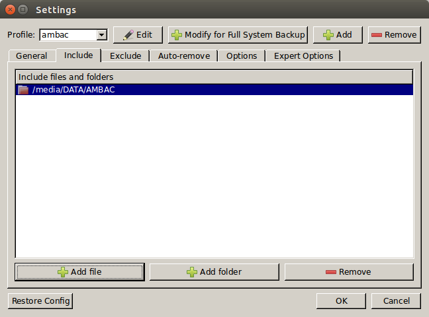Select the Include tab
Screen dimensions: 429x317
coord(79,55)
